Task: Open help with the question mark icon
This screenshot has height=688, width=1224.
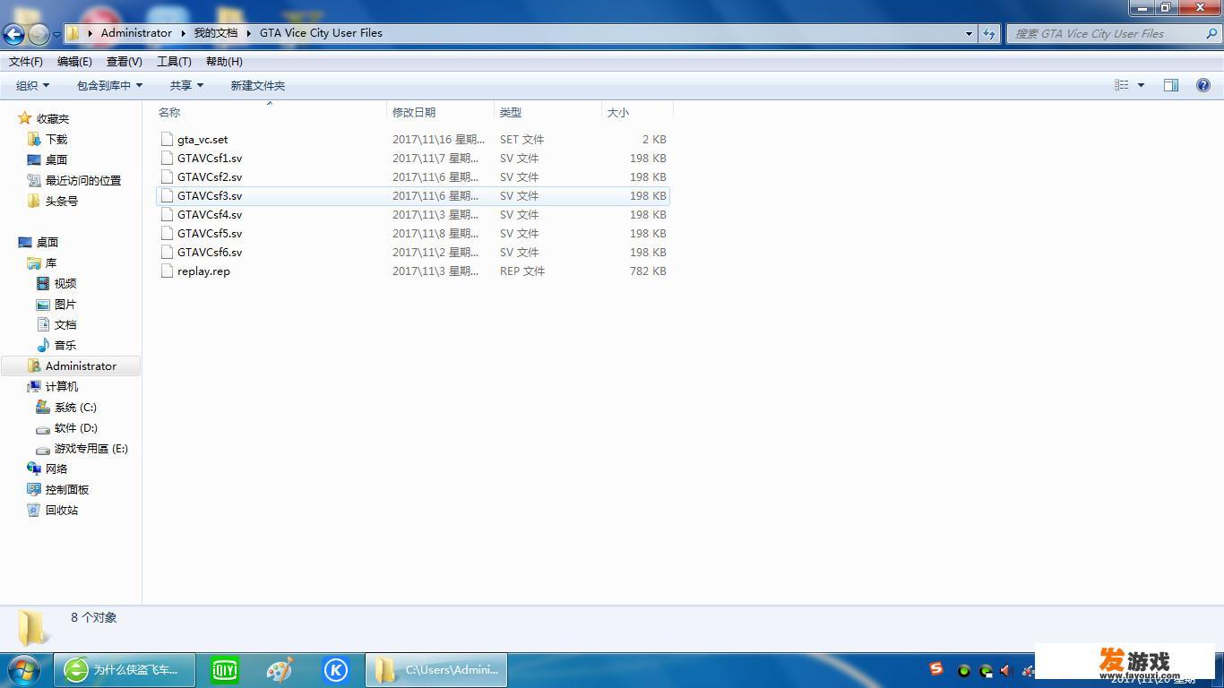Action: 1203,85
